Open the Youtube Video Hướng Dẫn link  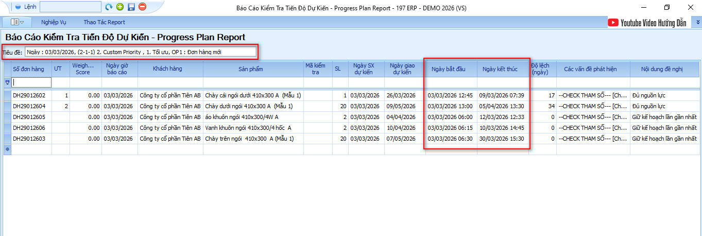[648, 22]
